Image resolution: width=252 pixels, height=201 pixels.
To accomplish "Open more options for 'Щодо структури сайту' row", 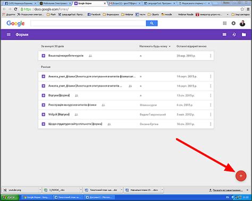I will click(211, 124).
